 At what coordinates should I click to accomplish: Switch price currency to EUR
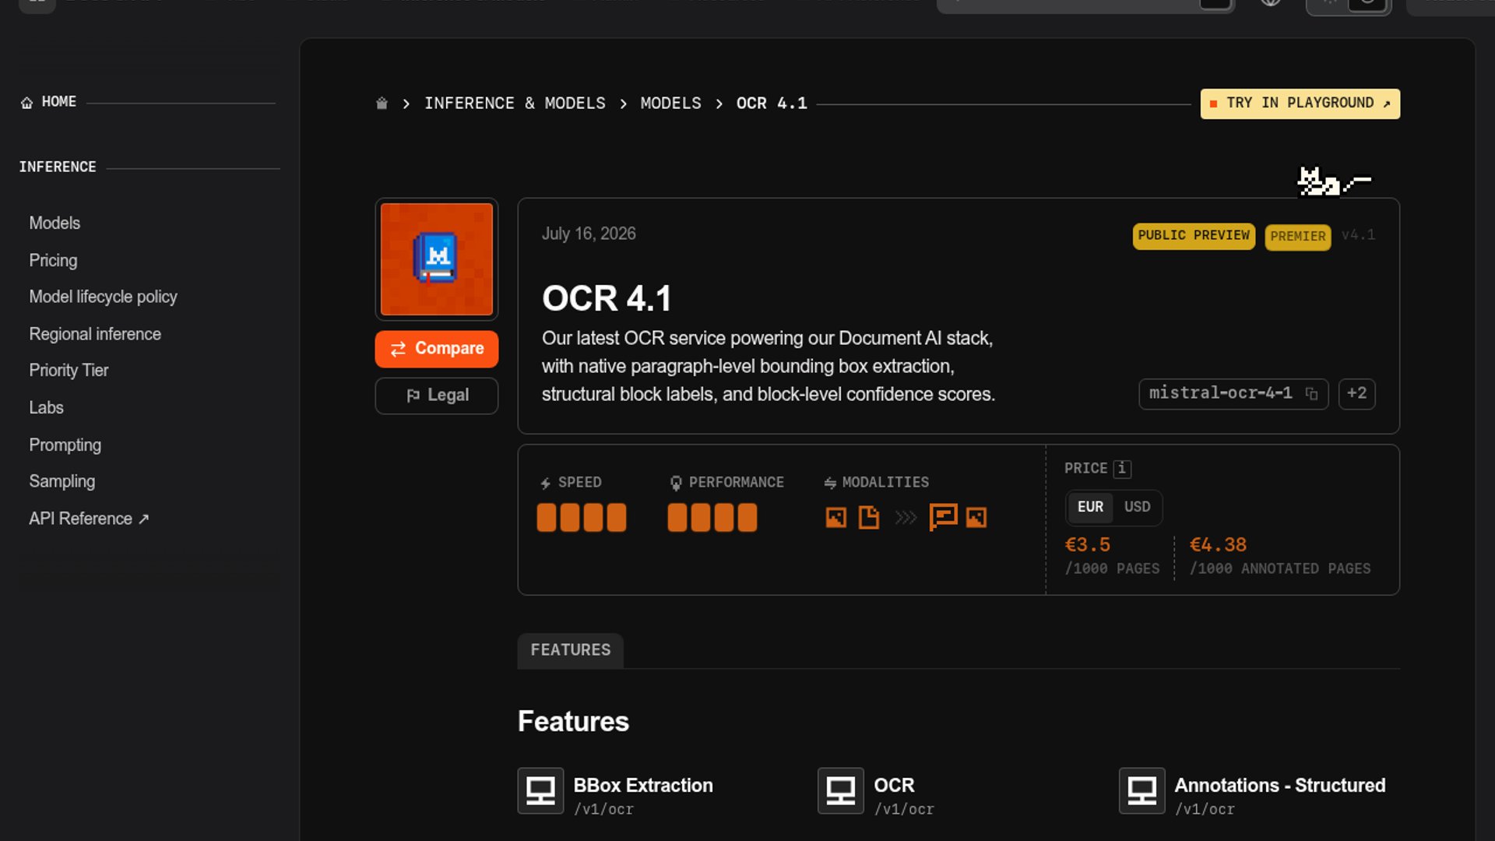pyautogui.click(x=1090, y=507)
